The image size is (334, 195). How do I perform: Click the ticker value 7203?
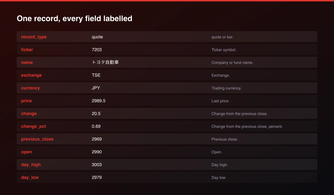pos(97,50)
